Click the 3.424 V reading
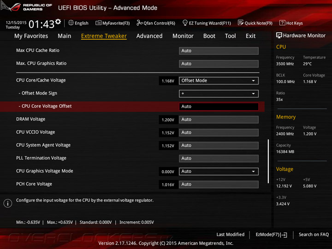Image resolution: width=332 pixels, height=249 pixels. tap(283, 204)
